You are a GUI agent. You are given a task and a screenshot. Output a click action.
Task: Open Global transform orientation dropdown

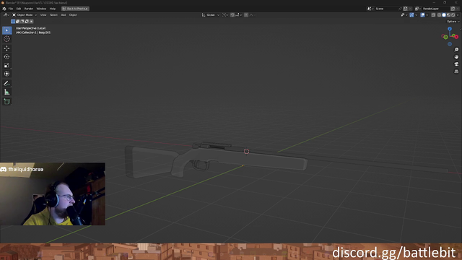point(210,15)
